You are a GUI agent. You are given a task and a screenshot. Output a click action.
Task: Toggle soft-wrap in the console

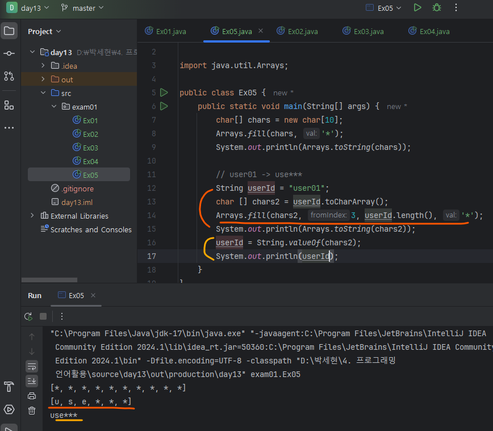coord(32,366)
